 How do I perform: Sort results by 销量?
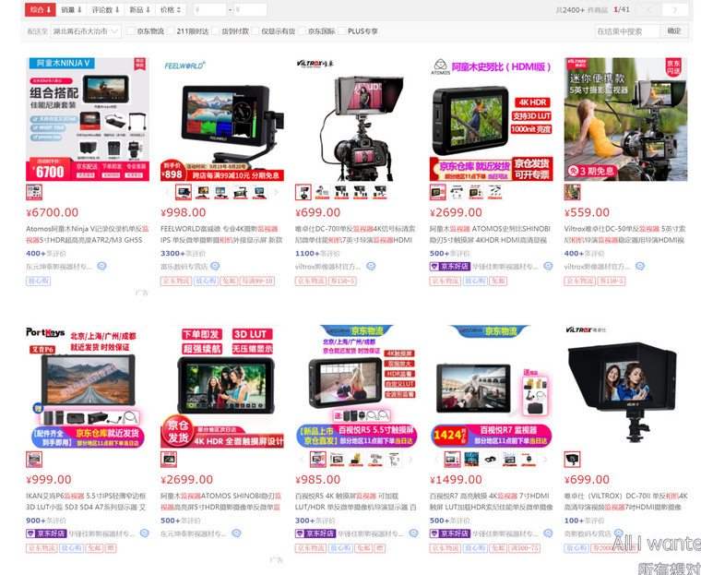(x=71, y=10)
